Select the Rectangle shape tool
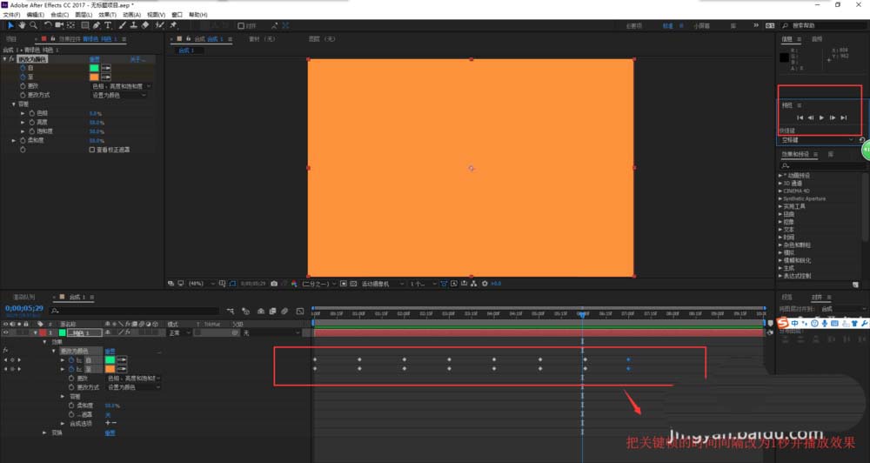This screenshot has height=463, width=870. pyautogui.click(x=85, y=25)
